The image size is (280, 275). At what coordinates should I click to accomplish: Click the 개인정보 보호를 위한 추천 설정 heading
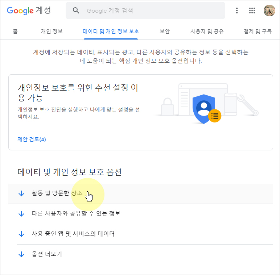[78, 92]
